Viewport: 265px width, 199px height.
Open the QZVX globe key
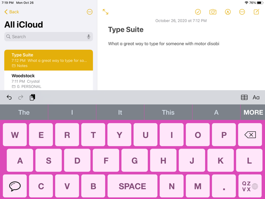pyautogui.click(x=250, y=186)
